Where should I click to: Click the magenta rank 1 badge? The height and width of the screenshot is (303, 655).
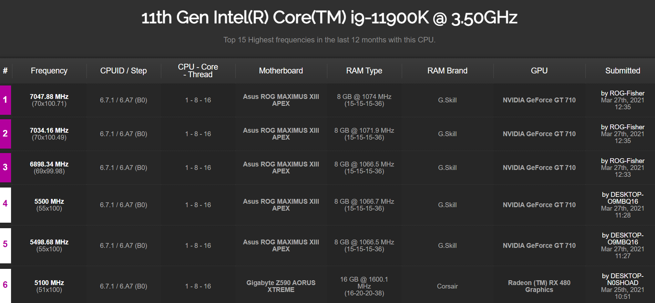tap(5, 100)
